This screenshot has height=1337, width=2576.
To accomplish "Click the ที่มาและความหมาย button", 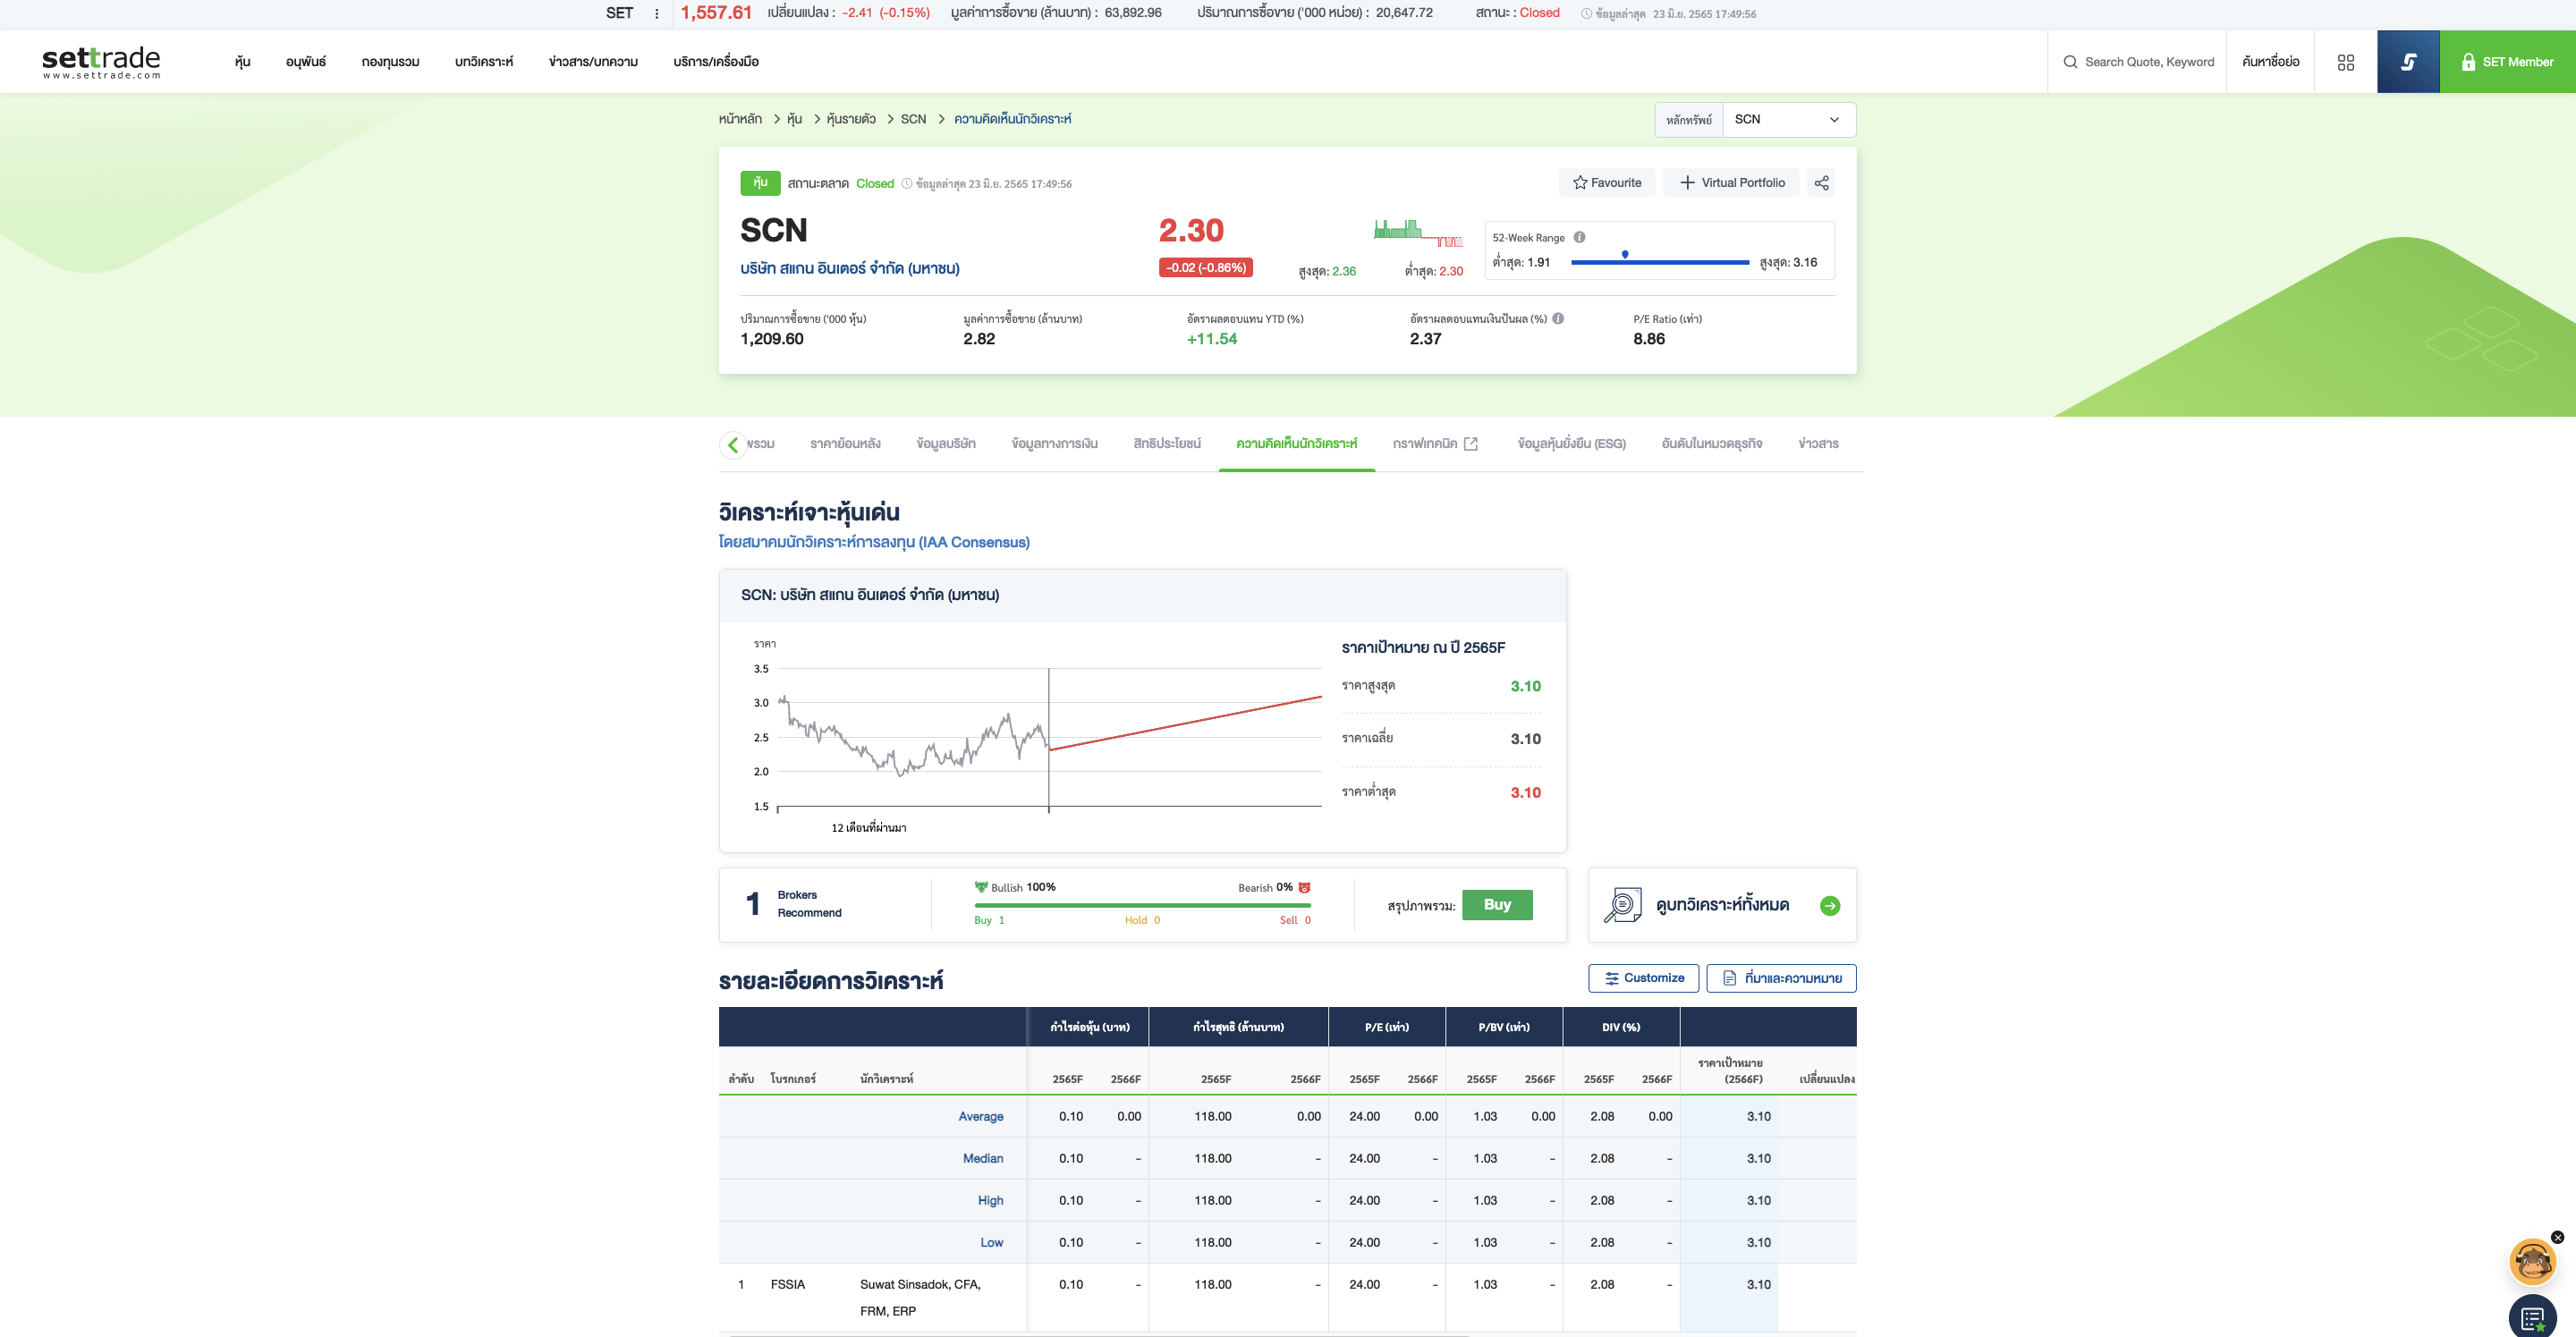I will click(x=1781, y=978).
